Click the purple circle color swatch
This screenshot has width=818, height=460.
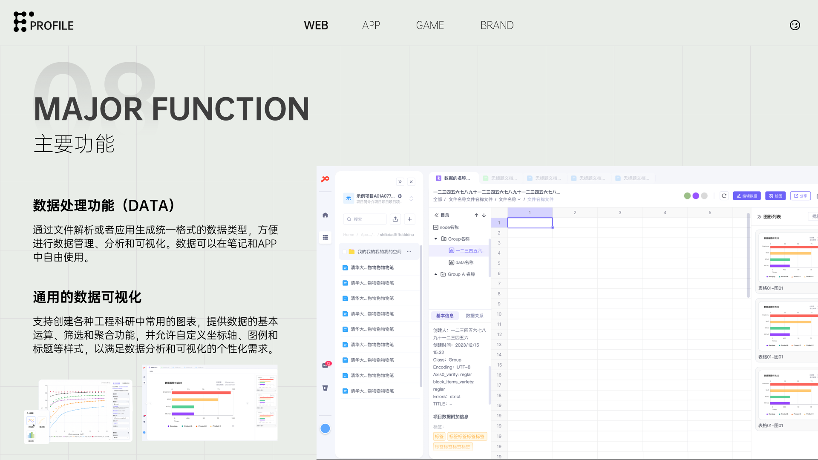coord(696,196)
